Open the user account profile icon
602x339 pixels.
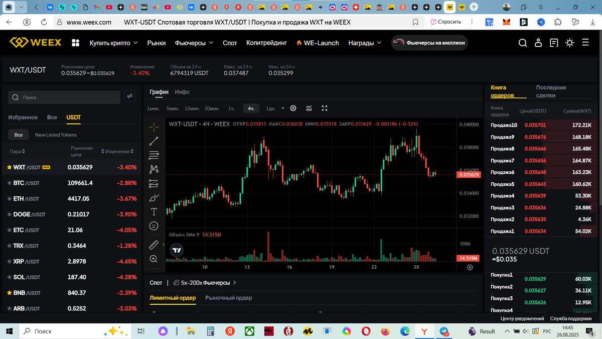pos(538,43)
